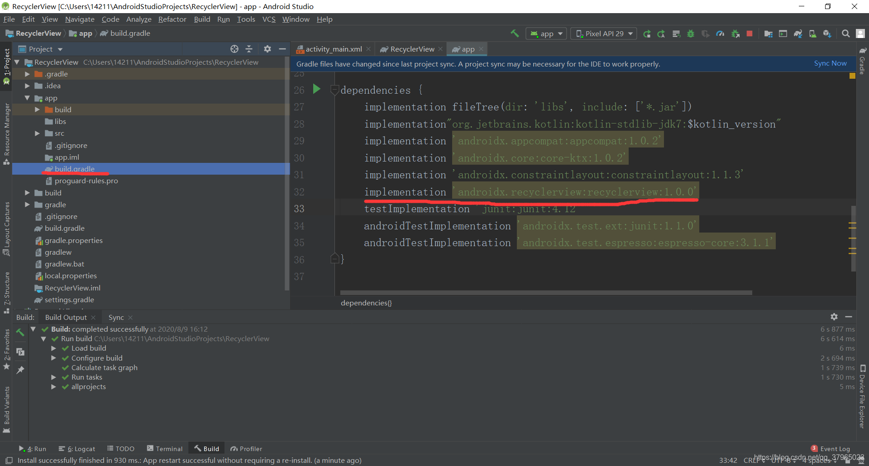Fold the dependencies block in editor

click(335, 90)
